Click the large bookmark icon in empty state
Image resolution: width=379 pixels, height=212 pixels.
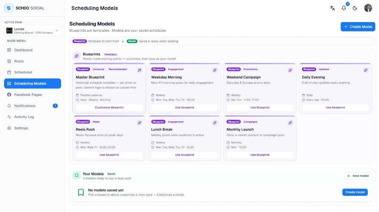tap(81, 192)
